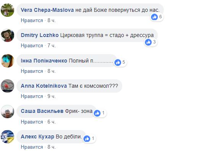The image size is (212, 151).
Task: Click Саша Васильев's profile photo
Action: click(7, 111)
